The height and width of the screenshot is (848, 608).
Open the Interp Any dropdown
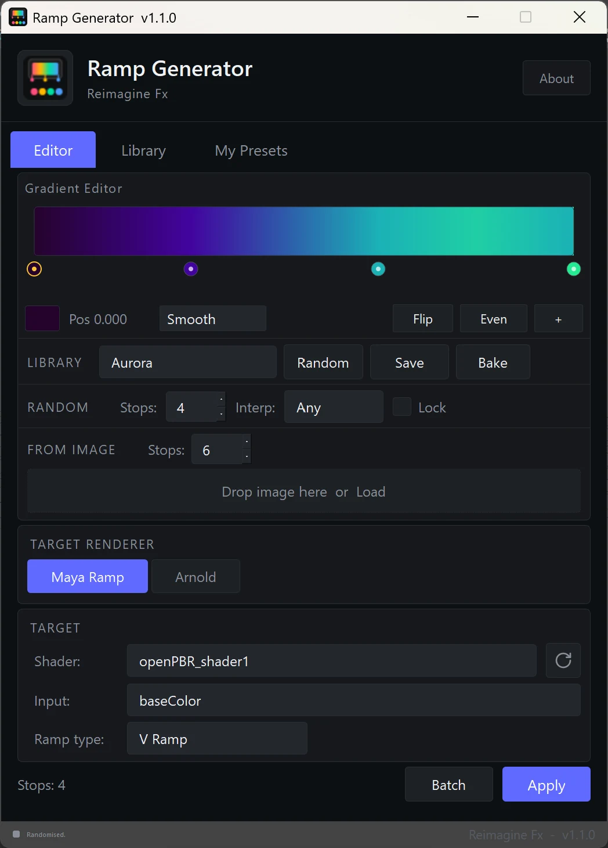(334, 407)
